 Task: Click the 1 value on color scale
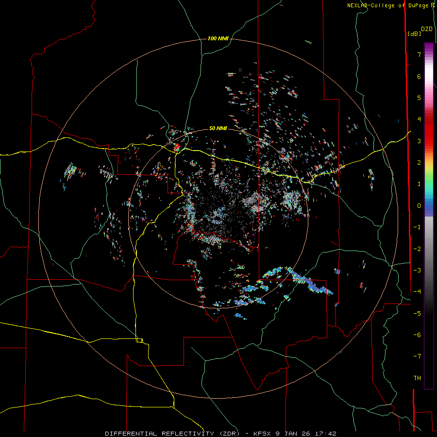click(x=419, y=184)
